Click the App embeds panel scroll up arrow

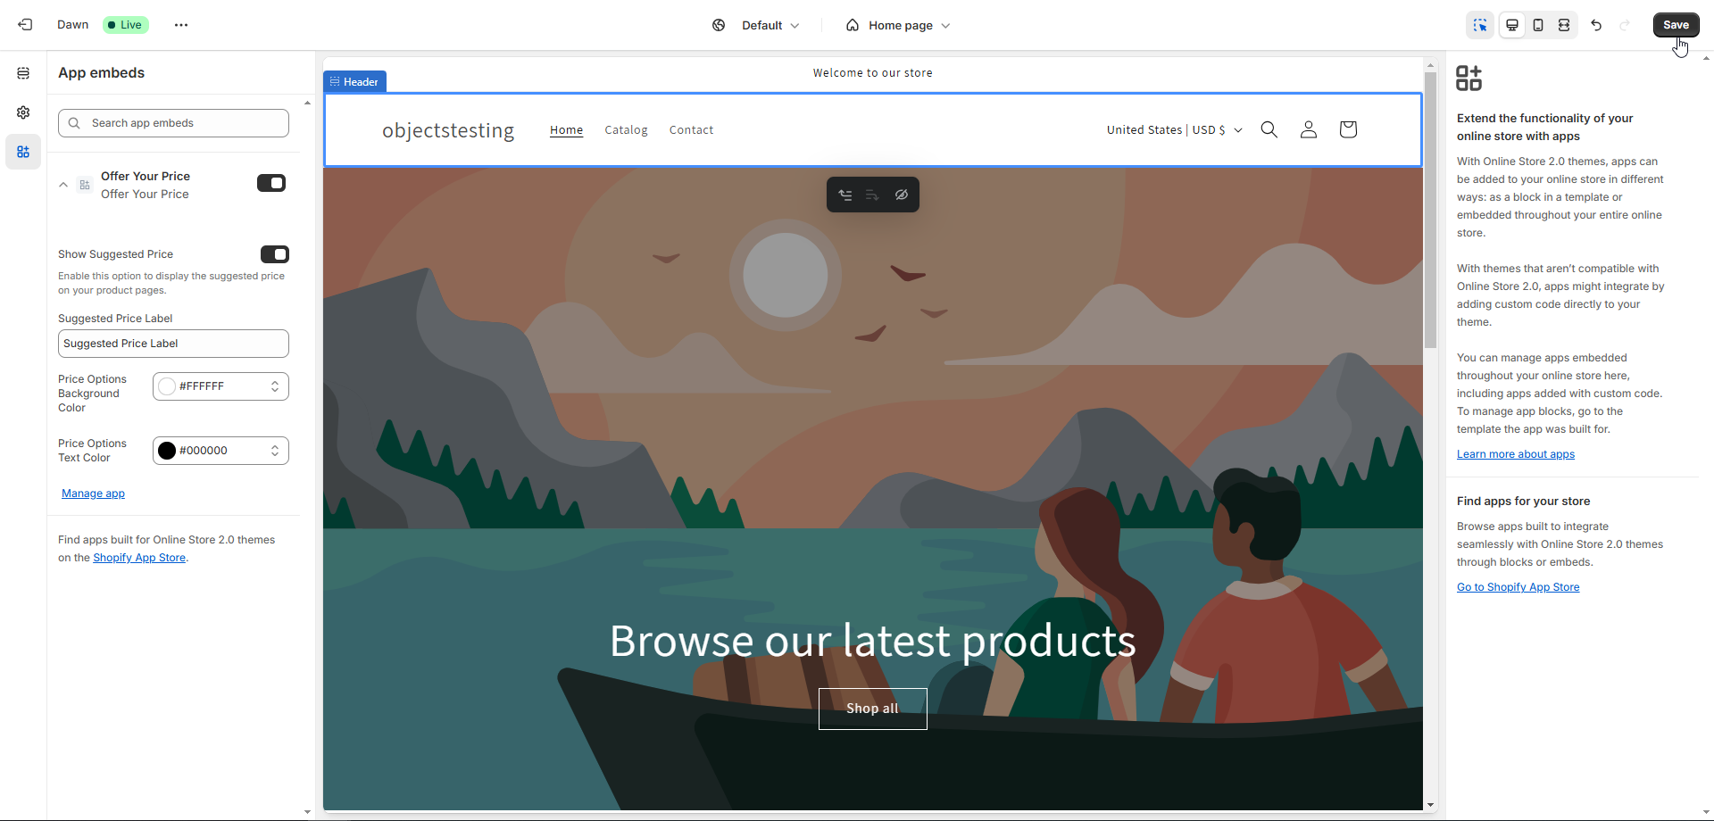pos(307,103)
